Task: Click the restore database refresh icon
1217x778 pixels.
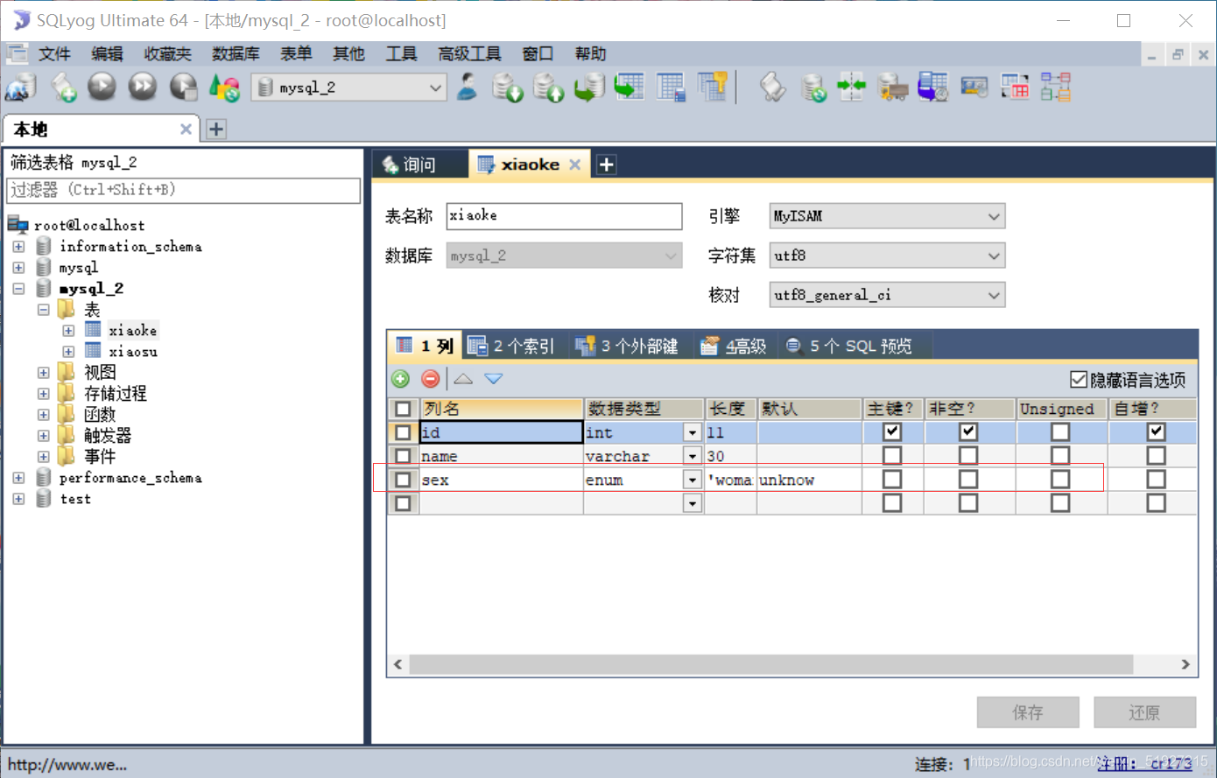Action: pyautogui.click(x=813, y=88)
